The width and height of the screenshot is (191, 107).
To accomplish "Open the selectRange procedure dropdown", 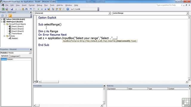I will pyautogui.click(x=187, y=13).
